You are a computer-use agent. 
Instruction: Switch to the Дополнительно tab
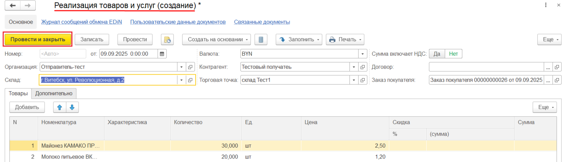[x=54, y=93]
